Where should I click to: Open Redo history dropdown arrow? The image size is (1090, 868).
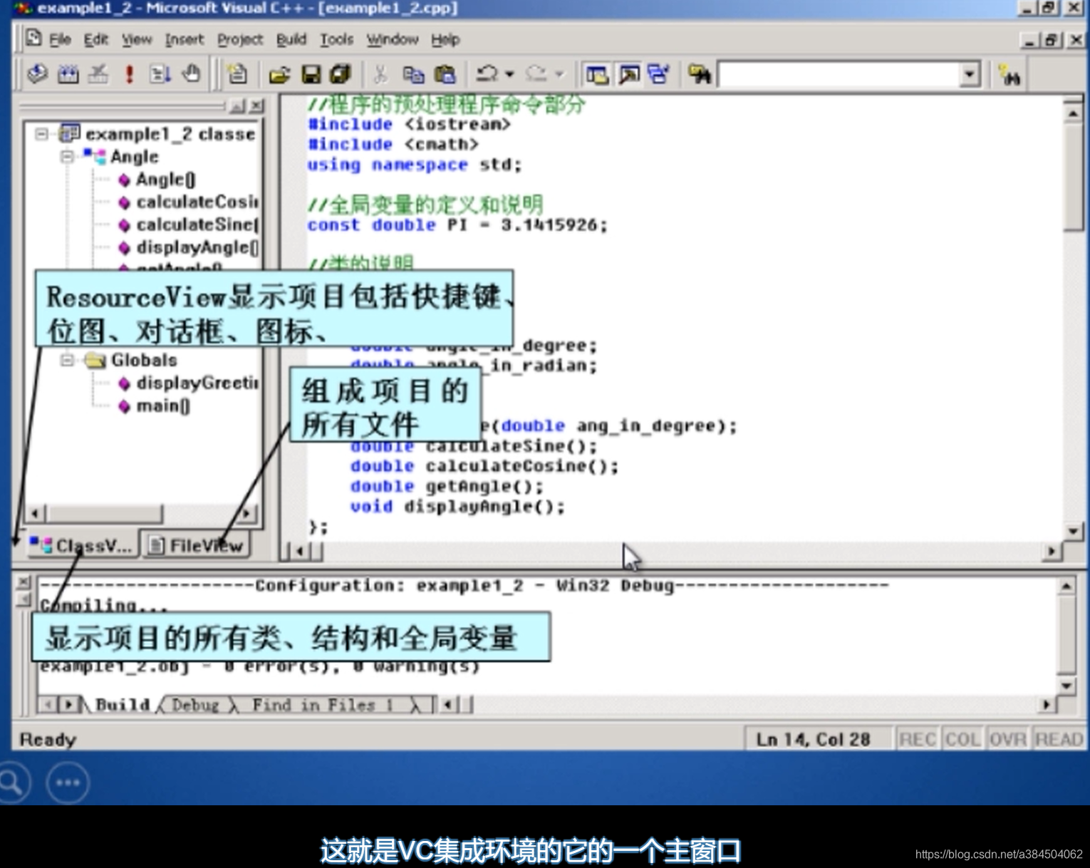559,73
